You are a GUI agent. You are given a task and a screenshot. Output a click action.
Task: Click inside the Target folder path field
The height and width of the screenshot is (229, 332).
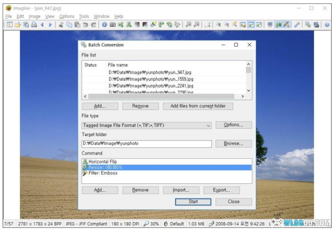[146, 144]
